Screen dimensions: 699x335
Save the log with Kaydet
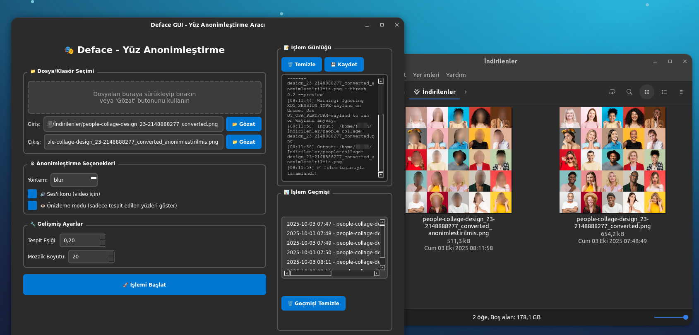coord(344,65)
